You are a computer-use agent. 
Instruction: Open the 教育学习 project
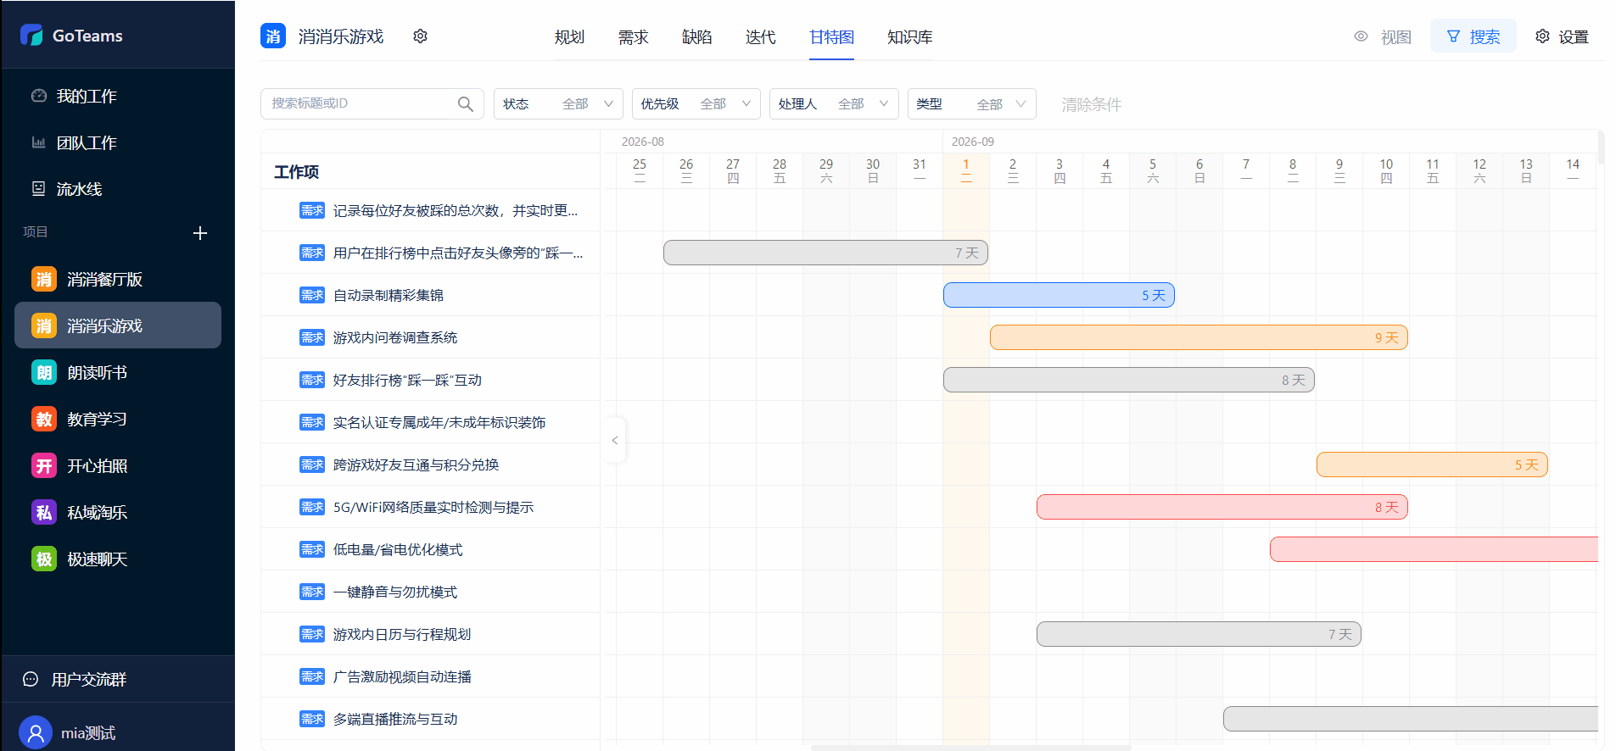(118, 419)
